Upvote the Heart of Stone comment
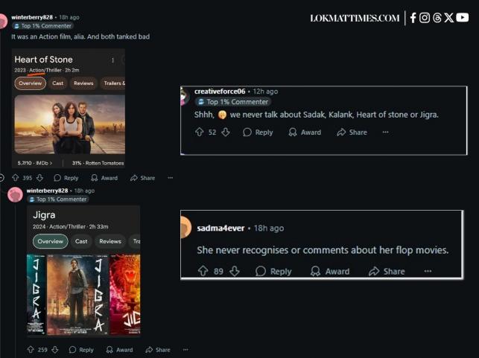The width and height of the screenshot is (479, 358). (15, 178)
